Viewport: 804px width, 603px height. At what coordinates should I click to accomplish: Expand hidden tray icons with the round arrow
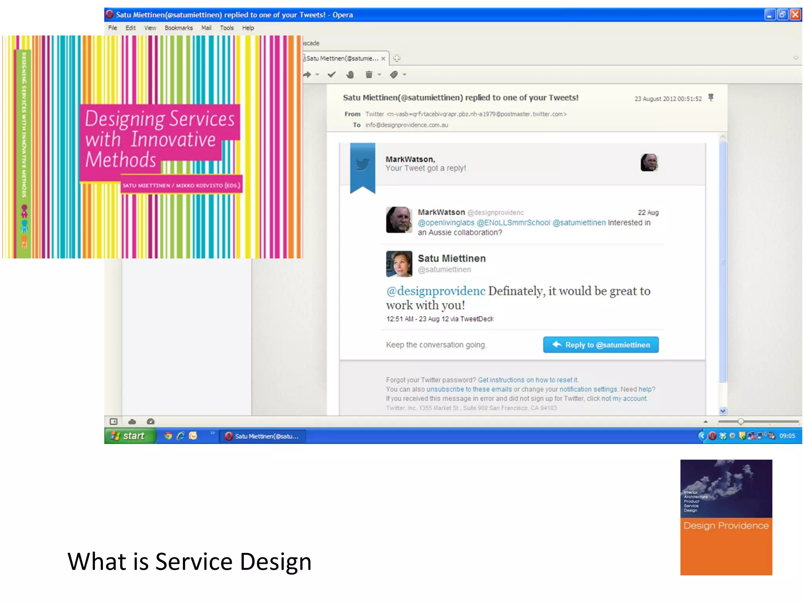[702, 436]
